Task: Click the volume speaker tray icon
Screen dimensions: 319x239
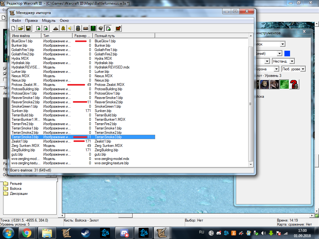Action: point(263,233)
